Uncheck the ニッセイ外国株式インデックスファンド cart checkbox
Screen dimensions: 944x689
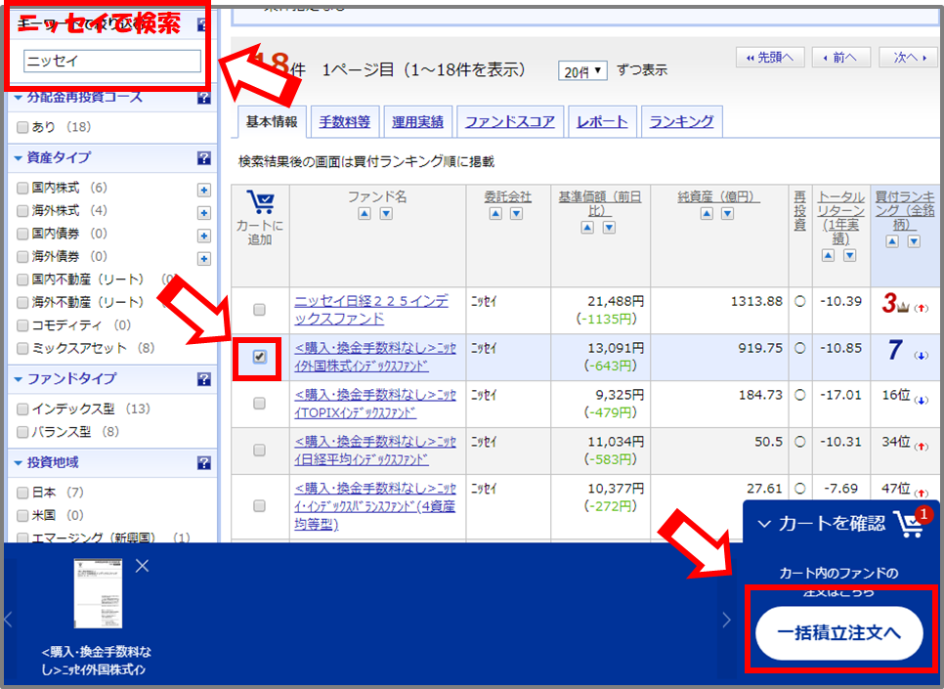(x=260, y=357)
